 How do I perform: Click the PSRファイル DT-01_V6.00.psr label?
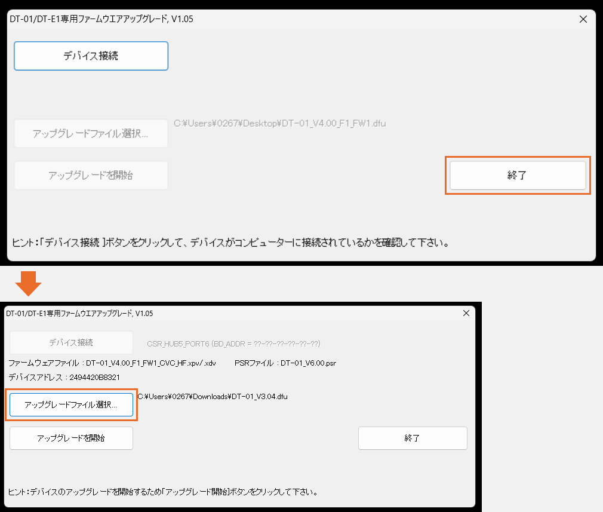[x=285, y=363]
